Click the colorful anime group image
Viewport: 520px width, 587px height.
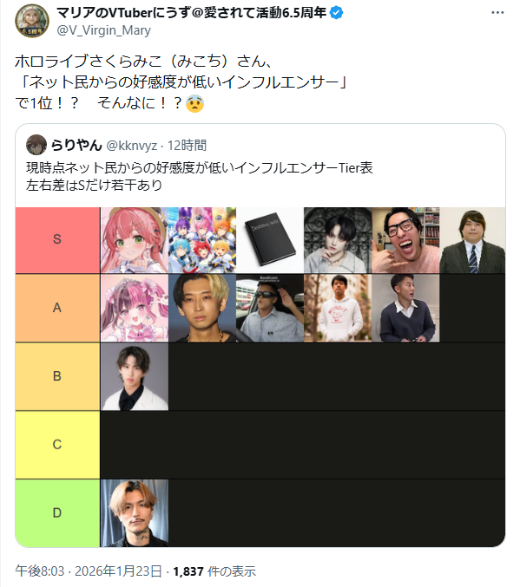[202, 240]
